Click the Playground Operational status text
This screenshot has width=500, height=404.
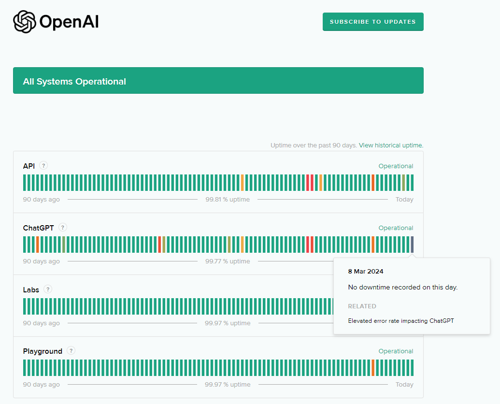[396, 351]
